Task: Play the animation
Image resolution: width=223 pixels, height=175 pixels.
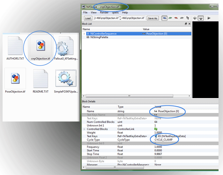Action: [x=209, y=18]
